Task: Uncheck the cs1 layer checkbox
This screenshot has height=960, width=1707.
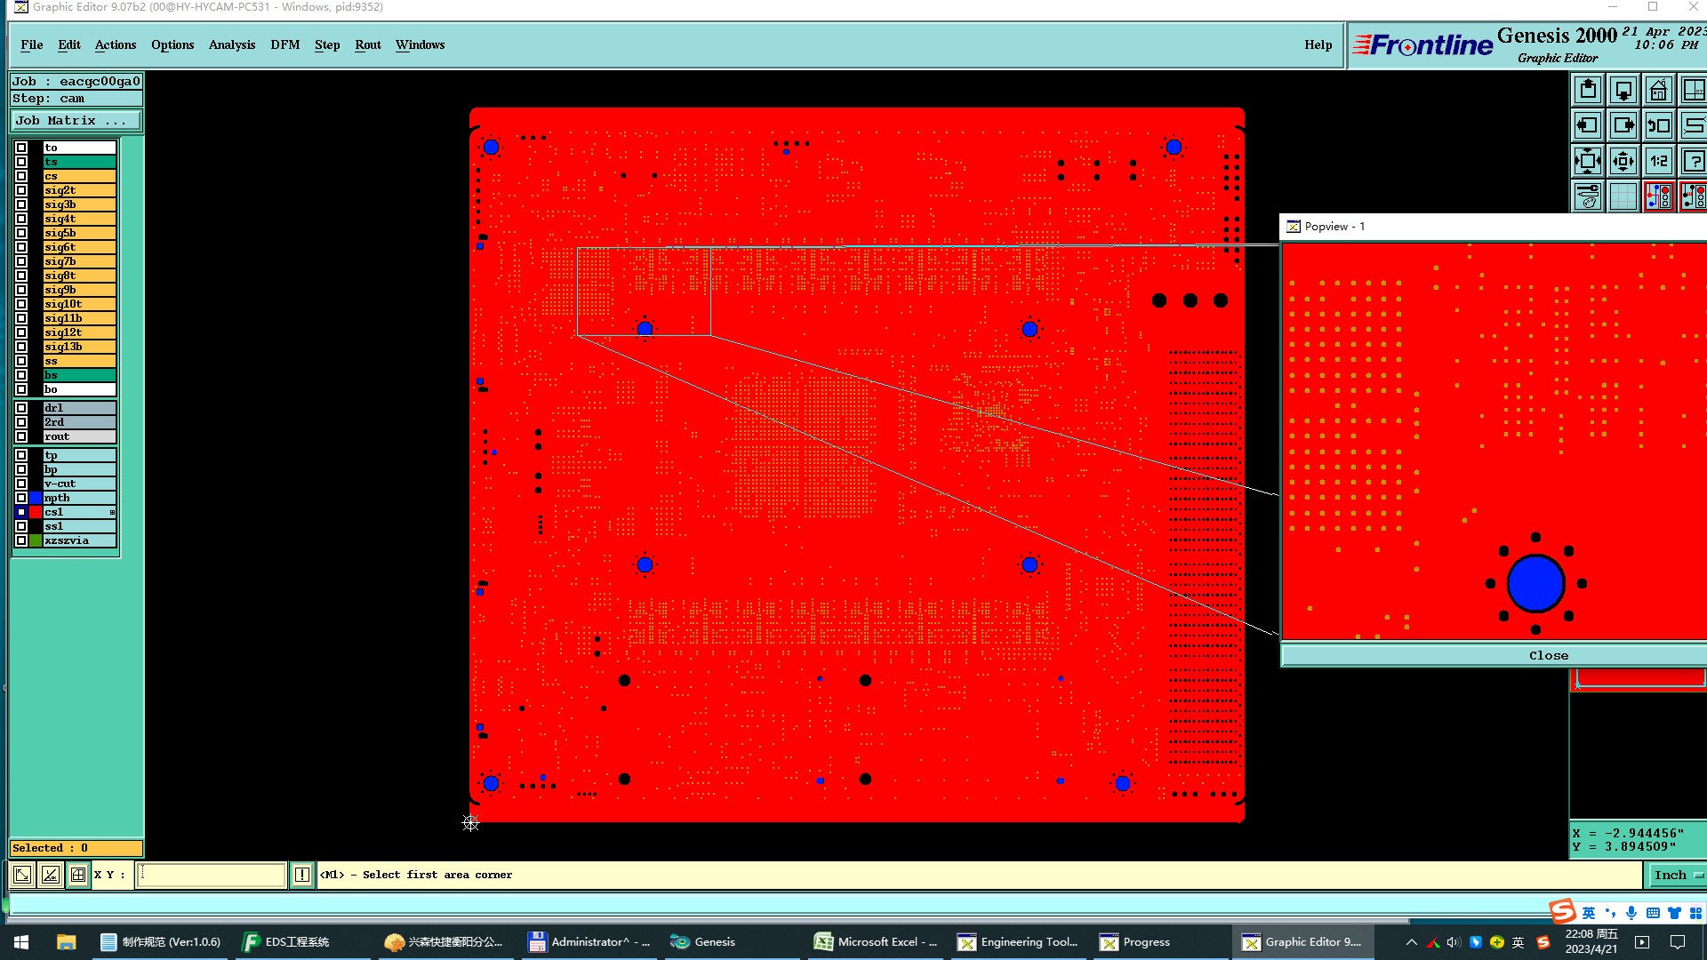Action: tap(21, 512)
